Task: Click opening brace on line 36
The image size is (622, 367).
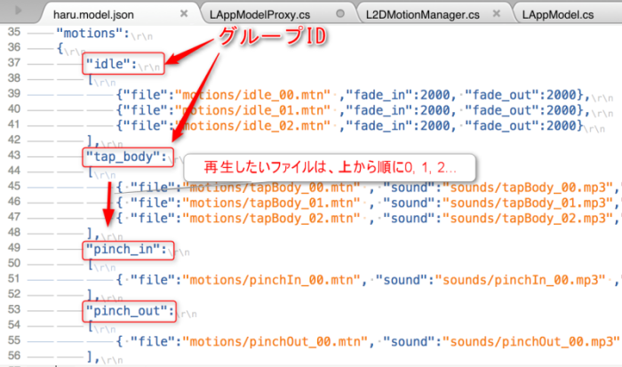Action: tap(60, 49)
